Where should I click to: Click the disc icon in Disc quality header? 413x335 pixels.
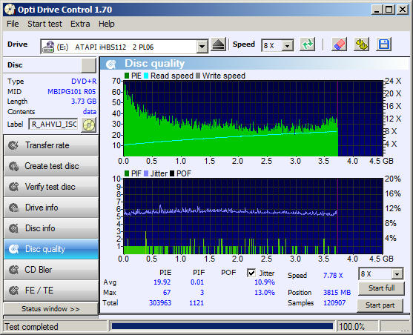(111, 64)
